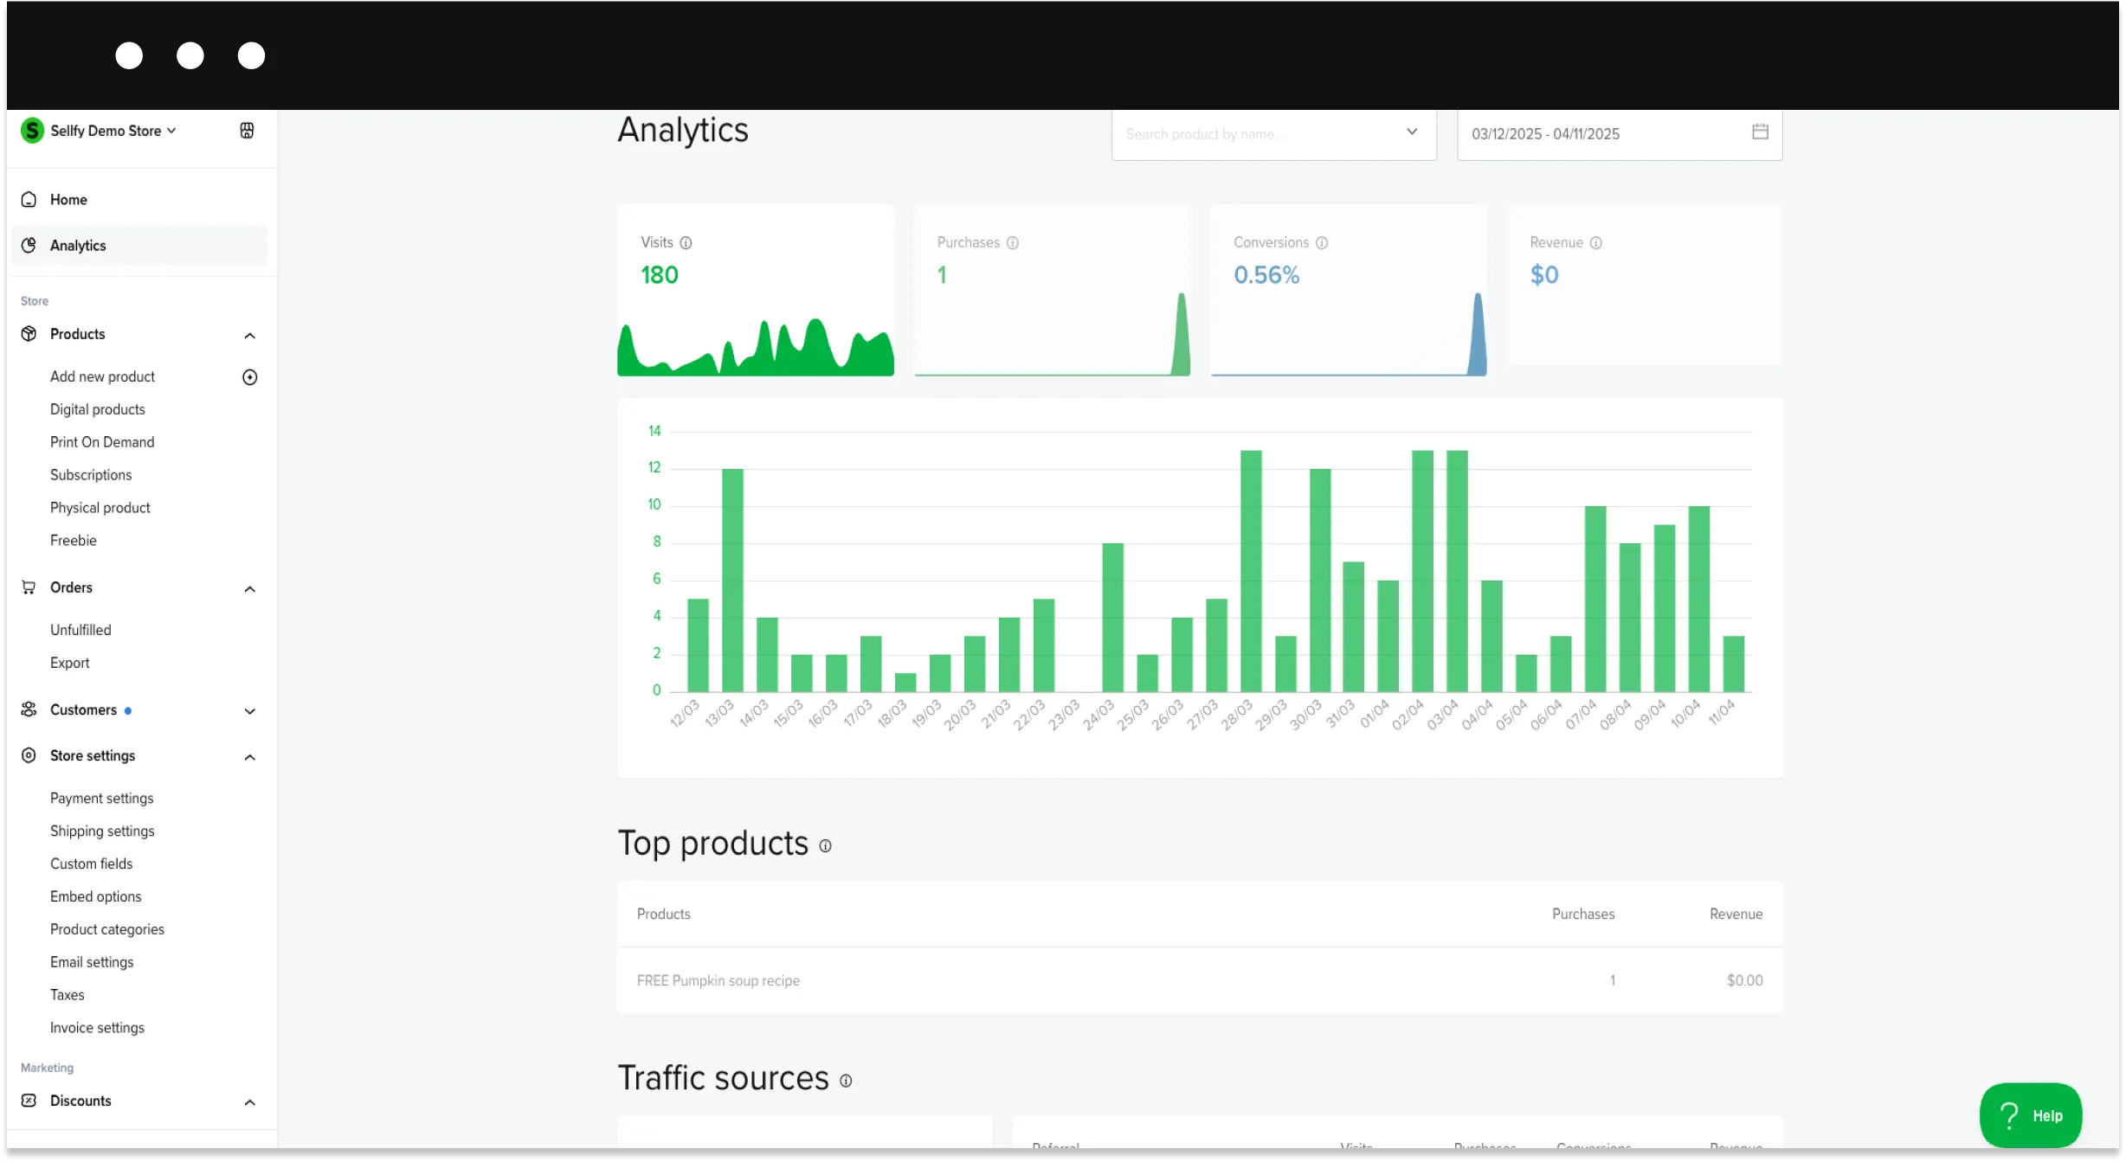Click Revenue column header in Top products
Image resolution: width=2126 pixels, height=1162 pixels.
[1736, 915]
